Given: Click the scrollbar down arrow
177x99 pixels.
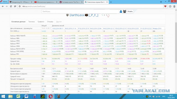Looking at the screenshot, I should 176,93.
